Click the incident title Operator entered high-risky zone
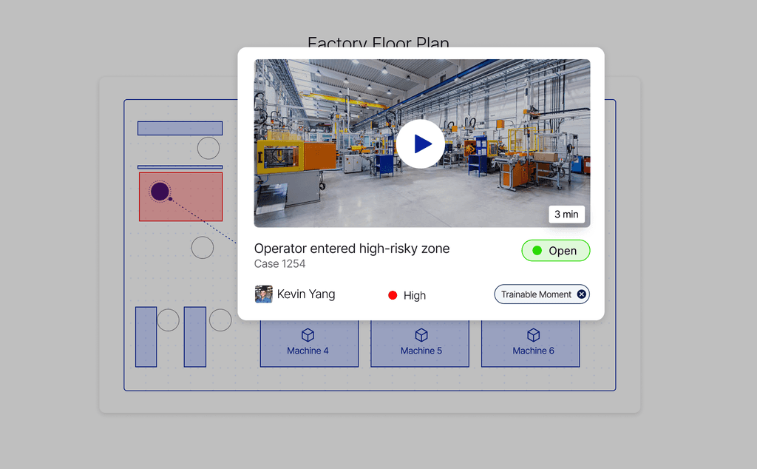The height and width of the screenshot is (469, 757). (351, 249)
